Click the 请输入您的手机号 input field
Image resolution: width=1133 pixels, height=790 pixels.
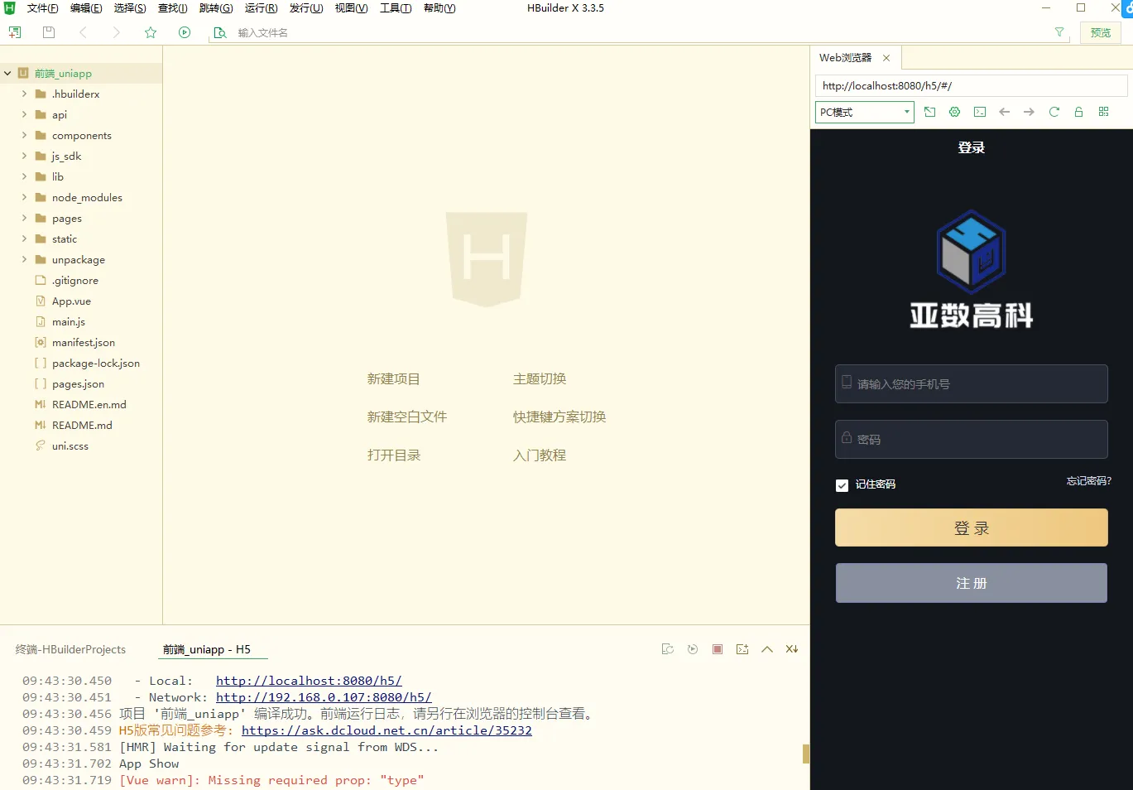970,383
